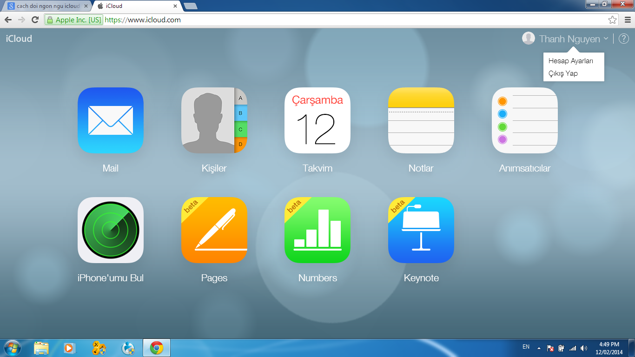This screenshot has width=635, height=357.
Task: Launch the Keynote beta app icon
Action: point(421,230)
